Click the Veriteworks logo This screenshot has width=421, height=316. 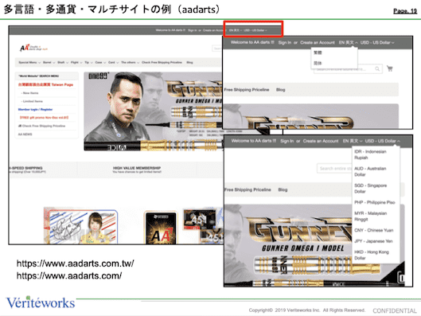[x=41, y=302]
